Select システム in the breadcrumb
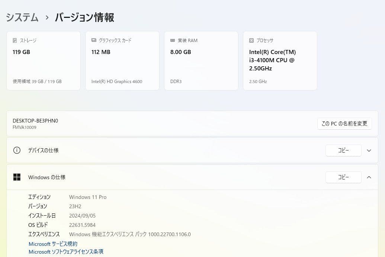Viewport: 385px width, 257px height. [22, 17]
